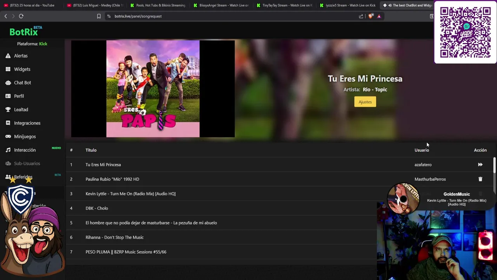Viewport: 497px width, 280px height.
Task: Open the Alertas menu item
Action: (21, 56)
